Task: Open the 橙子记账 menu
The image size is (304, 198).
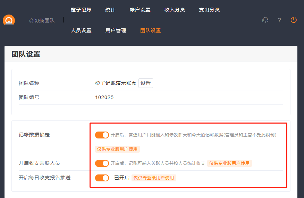Action: [x=81, y=10]
